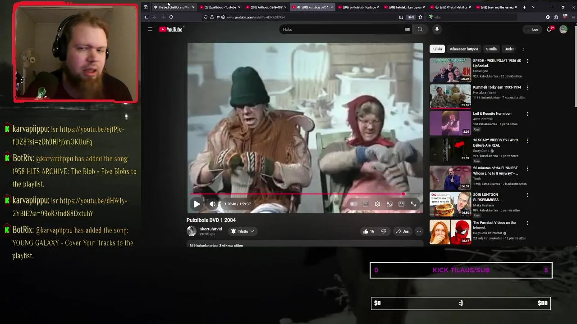Open SPEDE - PIKKUPOJAT 1986 4K video
Viewport: 577px width, 324px height.
pyautogui.click(x=497, y=63)
